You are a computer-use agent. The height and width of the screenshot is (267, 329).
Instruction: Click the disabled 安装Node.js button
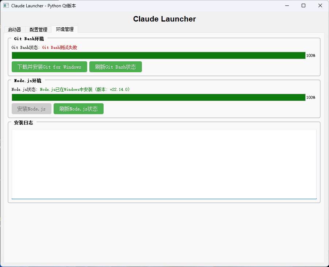[x=31, y=109]
